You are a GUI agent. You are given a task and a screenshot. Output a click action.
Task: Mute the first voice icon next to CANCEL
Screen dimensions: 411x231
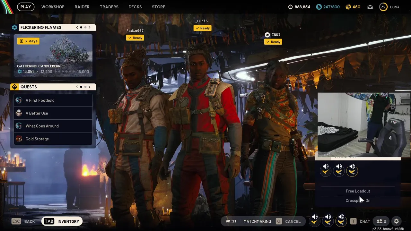[315, 219]
